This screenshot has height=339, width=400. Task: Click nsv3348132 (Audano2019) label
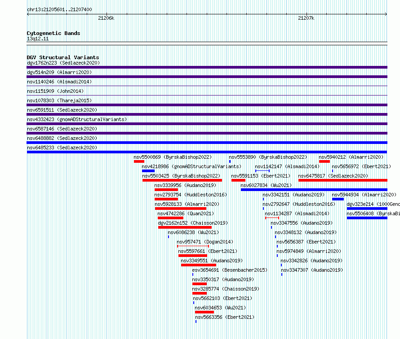(x=306, y=232)
